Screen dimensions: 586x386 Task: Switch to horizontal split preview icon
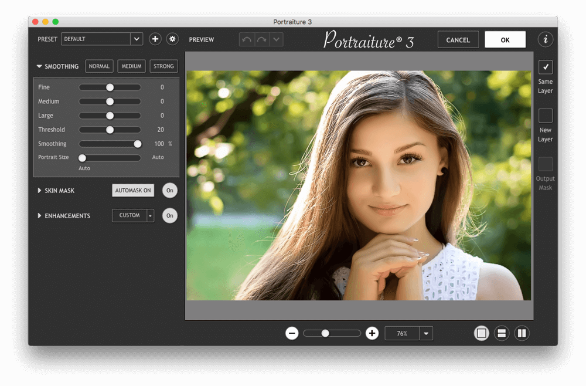coord(501,333)
